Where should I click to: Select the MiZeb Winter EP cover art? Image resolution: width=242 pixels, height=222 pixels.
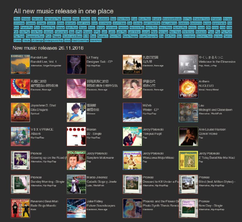pyautogui.click(x=132, y=112)
